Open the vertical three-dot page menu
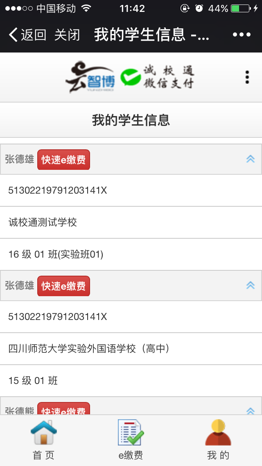Image resolution: width=262 pixels, height=466 pixels. point(247,77)
